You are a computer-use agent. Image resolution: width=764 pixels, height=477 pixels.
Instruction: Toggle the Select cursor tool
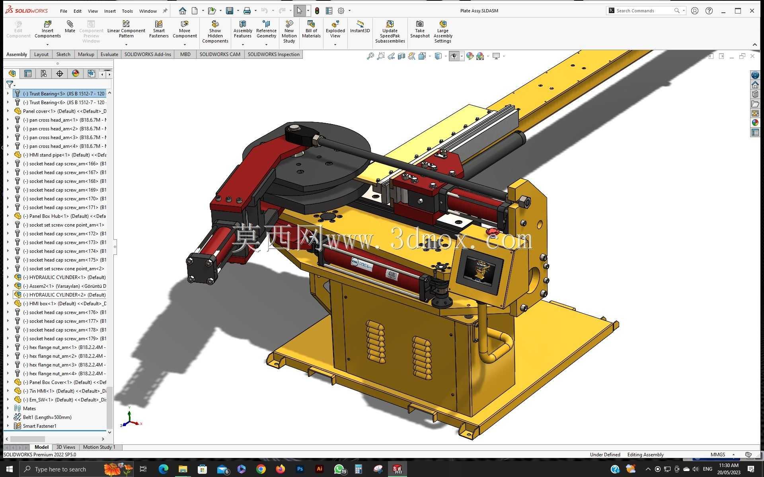coord(299,11)
